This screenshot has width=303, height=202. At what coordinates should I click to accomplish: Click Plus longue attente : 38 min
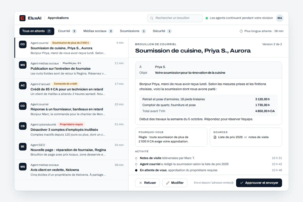coord(264,31)
